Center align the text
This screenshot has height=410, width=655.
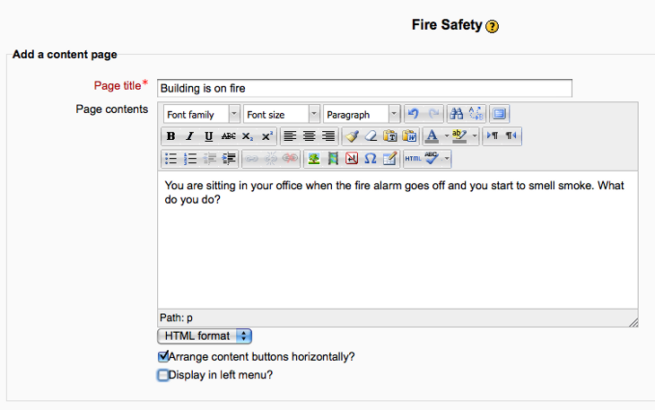pyautogui.click(x=310, y=136)
